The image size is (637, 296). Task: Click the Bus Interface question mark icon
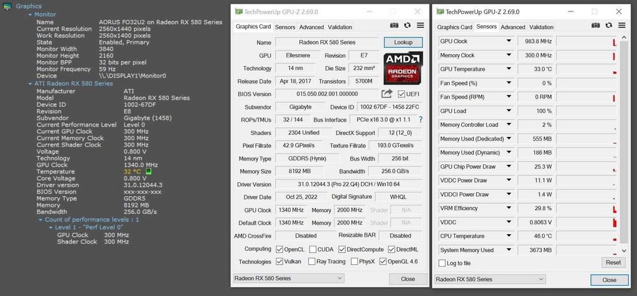(x=420, y=120)
